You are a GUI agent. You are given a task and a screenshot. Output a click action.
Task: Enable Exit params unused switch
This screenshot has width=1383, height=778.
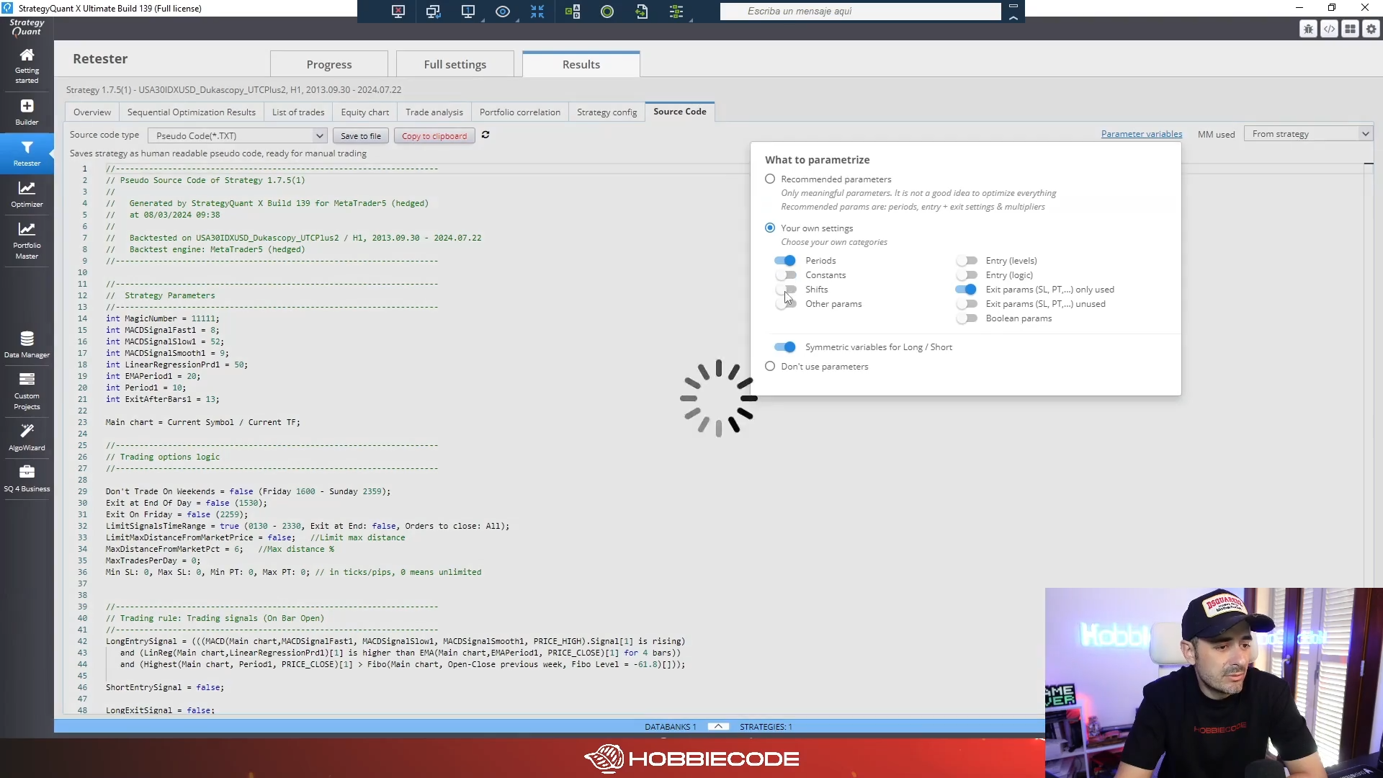966,304
